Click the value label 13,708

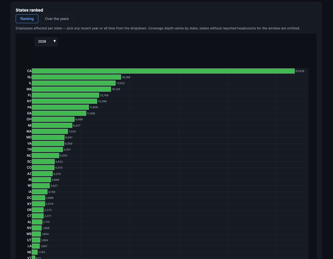click(x=104, y=96)
